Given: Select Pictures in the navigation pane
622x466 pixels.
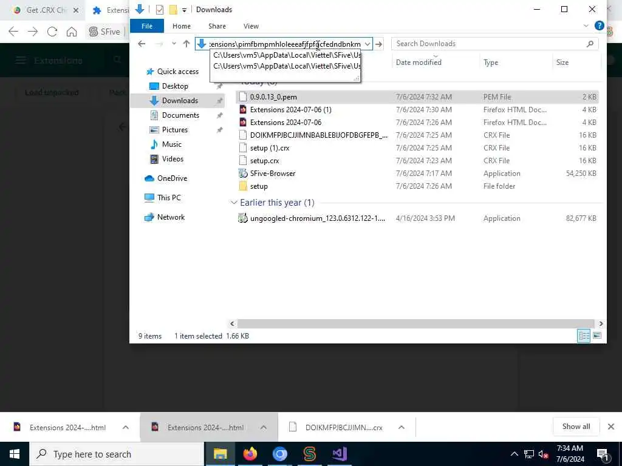Looking at the screenshot, I should pos(174,130).
